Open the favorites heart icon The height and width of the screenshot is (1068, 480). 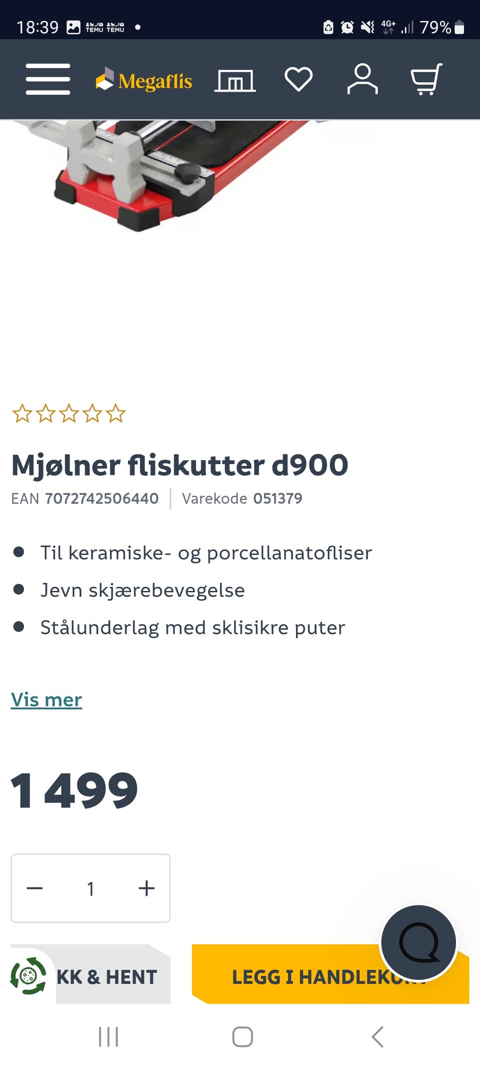(298, 79)
